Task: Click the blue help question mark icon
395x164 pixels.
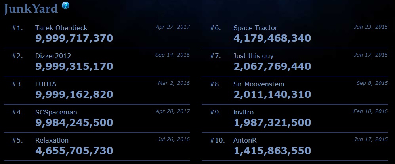Action: pos(65,5)
